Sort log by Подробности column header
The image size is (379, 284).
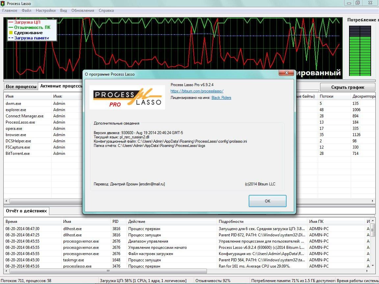point(262,222)
